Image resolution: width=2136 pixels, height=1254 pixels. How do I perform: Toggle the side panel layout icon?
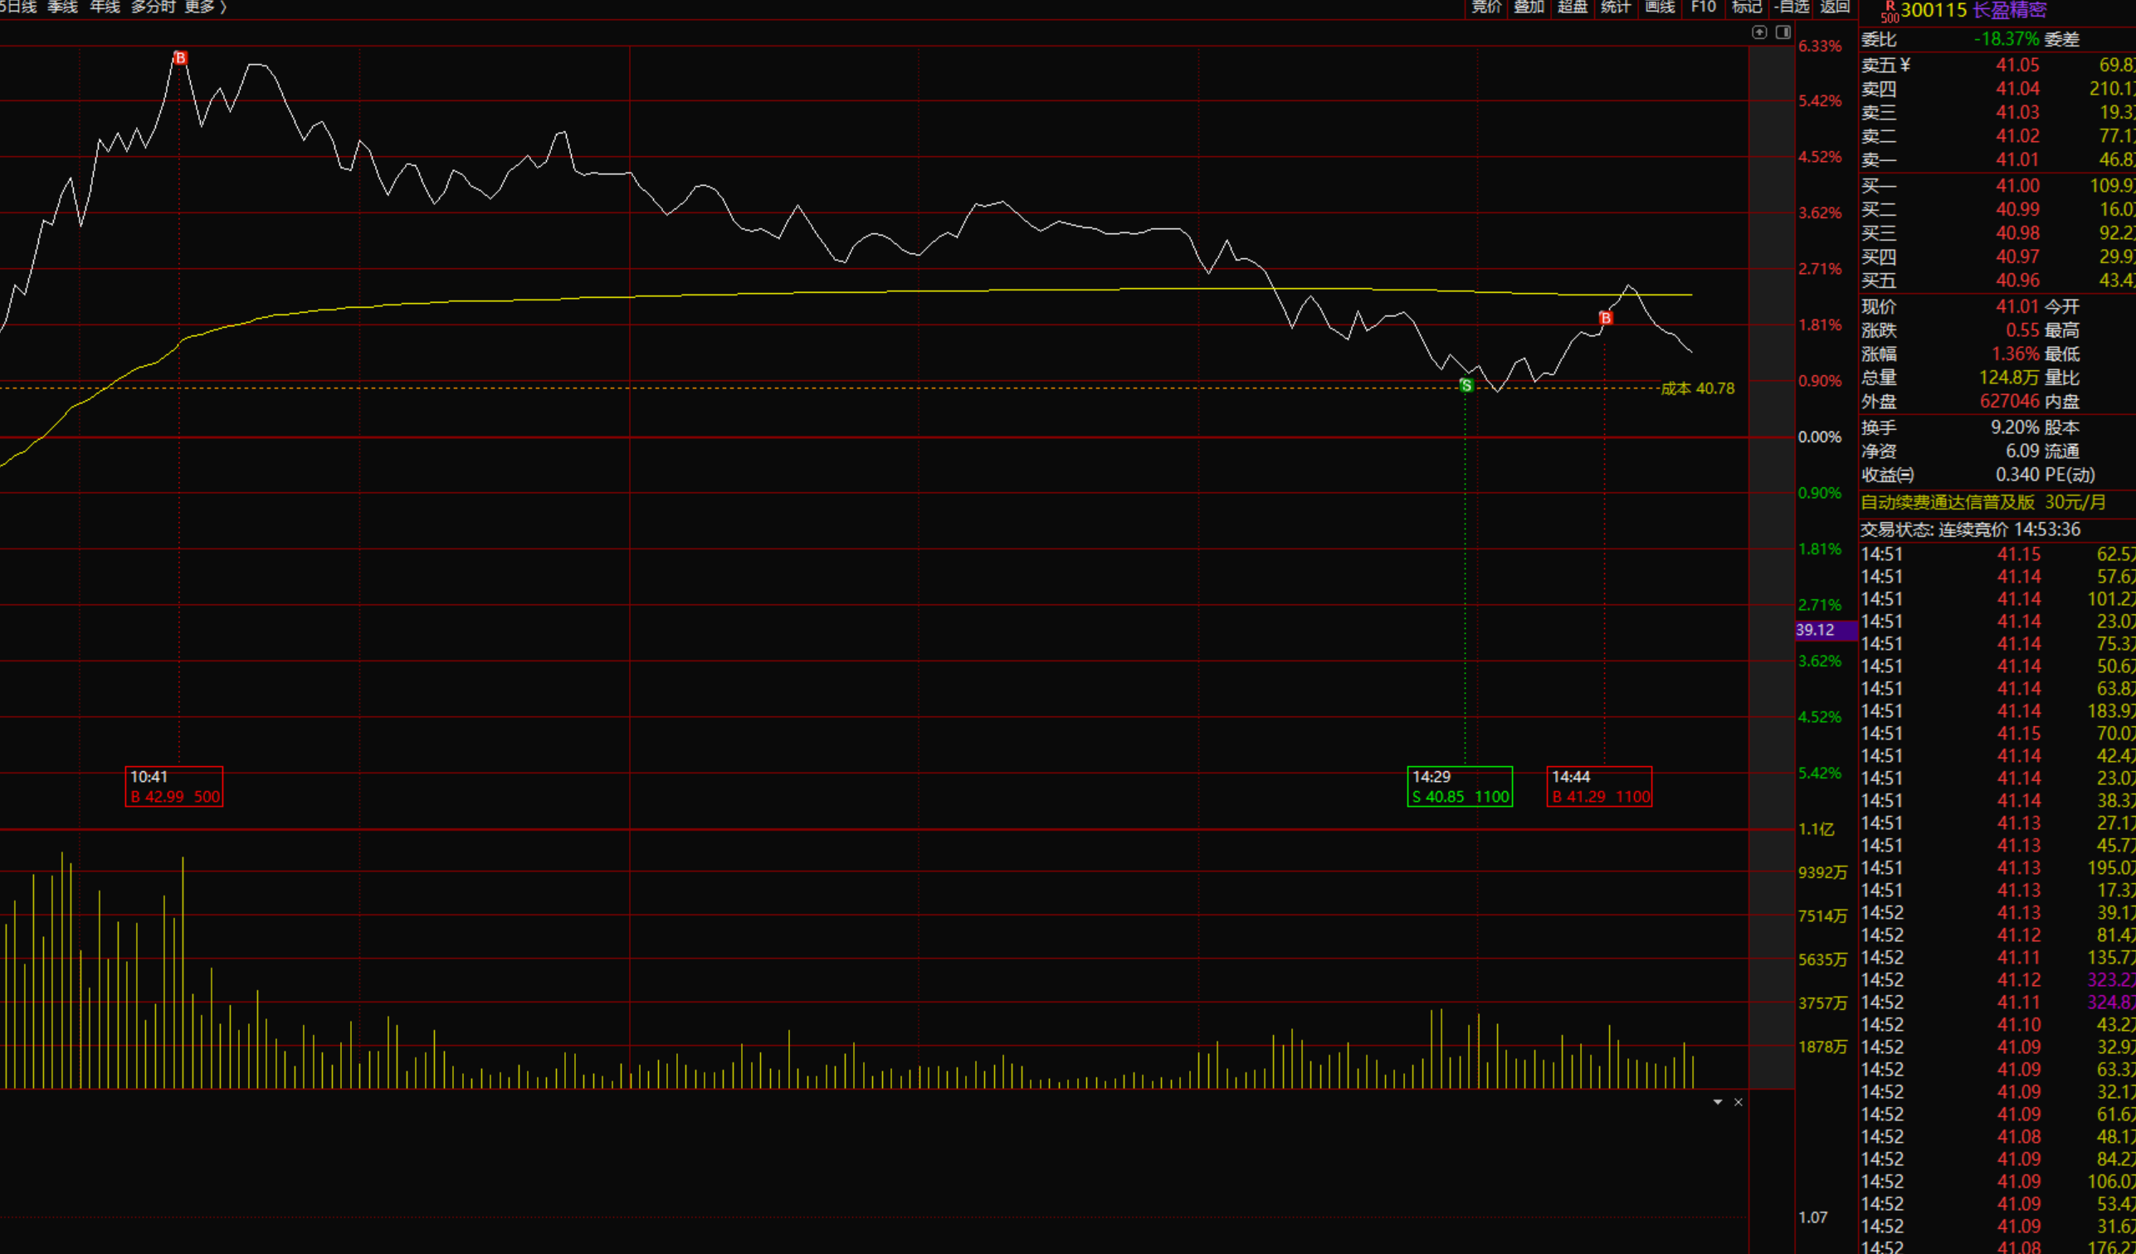(1782, 32)
